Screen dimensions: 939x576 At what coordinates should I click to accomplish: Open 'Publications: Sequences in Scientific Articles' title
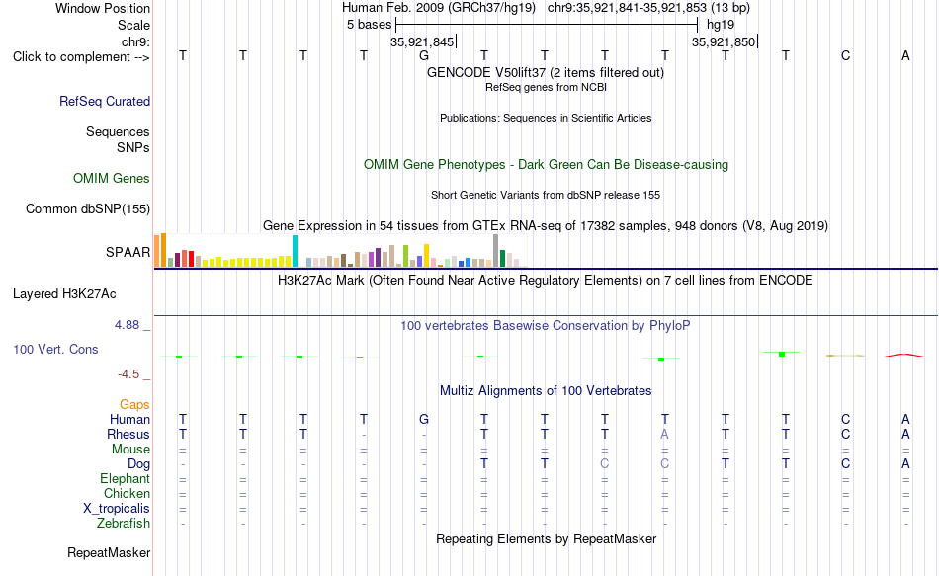point(546,118)
